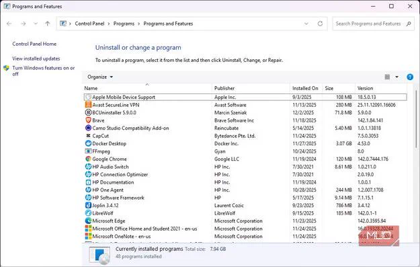Click the LibreWolf program icon
Image resolution: width=420 pixels, height=267 pixels.
click(x=89, y=213)
